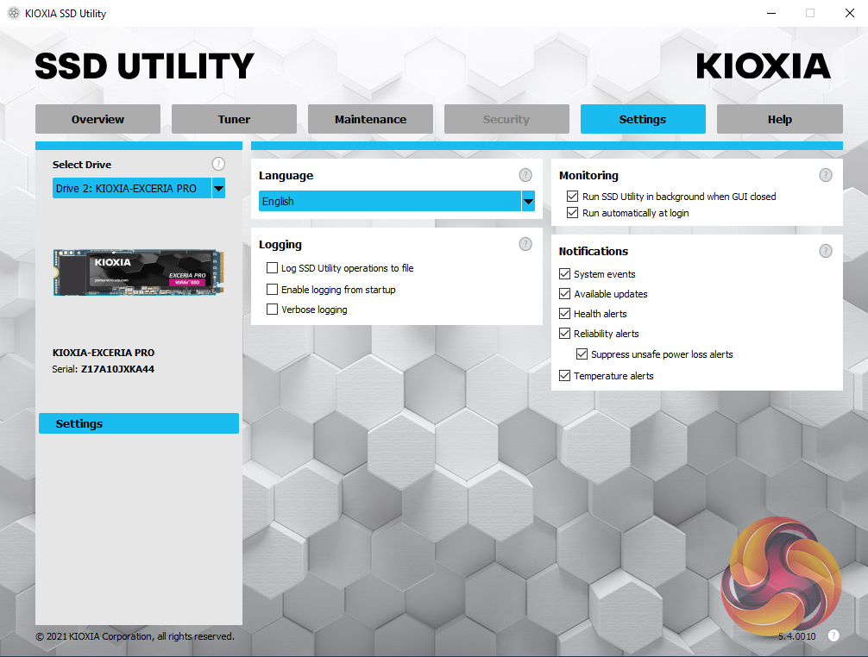
Task: Click the KIOXIA logo in the header
Action: pos(764,66)
